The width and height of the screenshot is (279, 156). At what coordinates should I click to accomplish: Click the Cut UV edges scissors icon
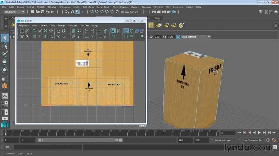[x=40, y=31]
